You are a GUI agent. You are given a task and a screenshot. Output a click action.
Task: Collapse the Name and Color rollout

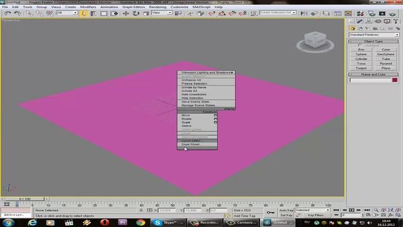click(373, 74)
